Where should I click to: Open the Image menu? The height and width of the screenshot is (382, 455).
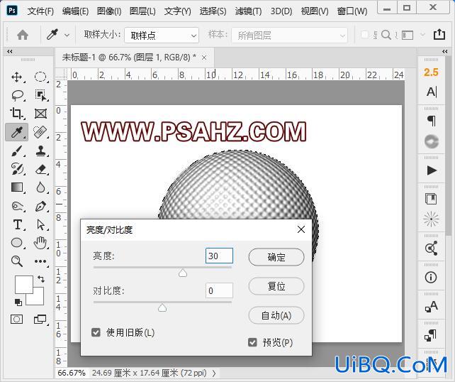(109, 11)
